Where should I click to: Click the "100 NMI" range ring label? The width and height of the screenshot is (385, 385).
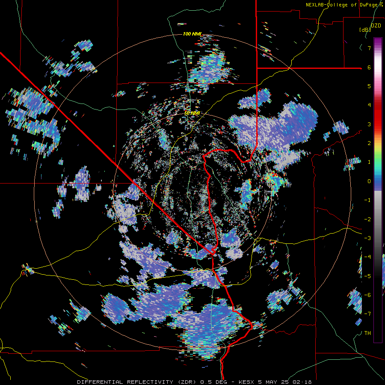[x=192, y=34]
